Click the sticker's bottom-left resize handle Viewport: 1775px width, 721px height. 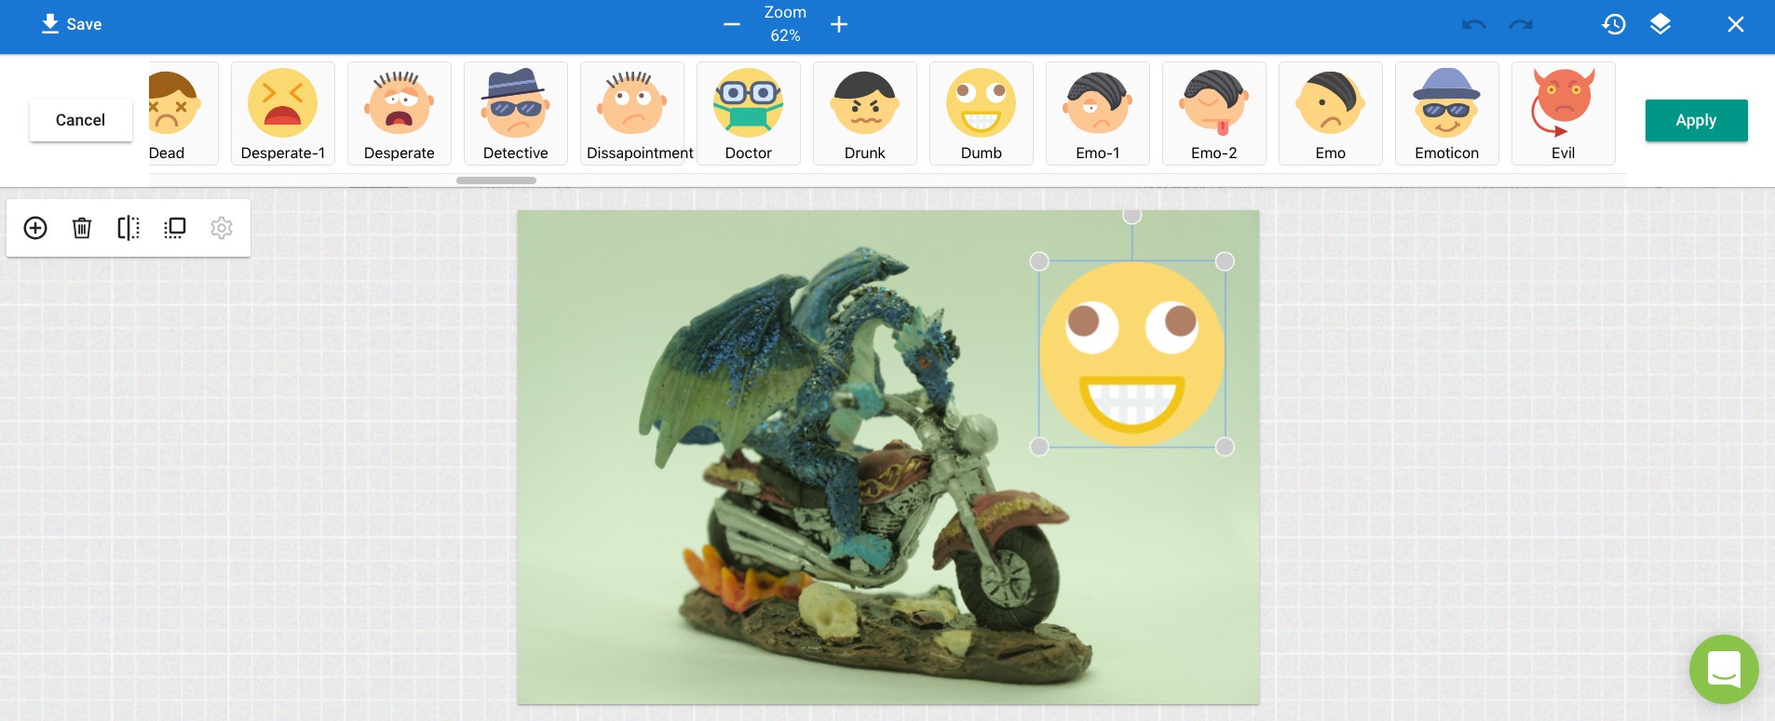click(1039, 447)
